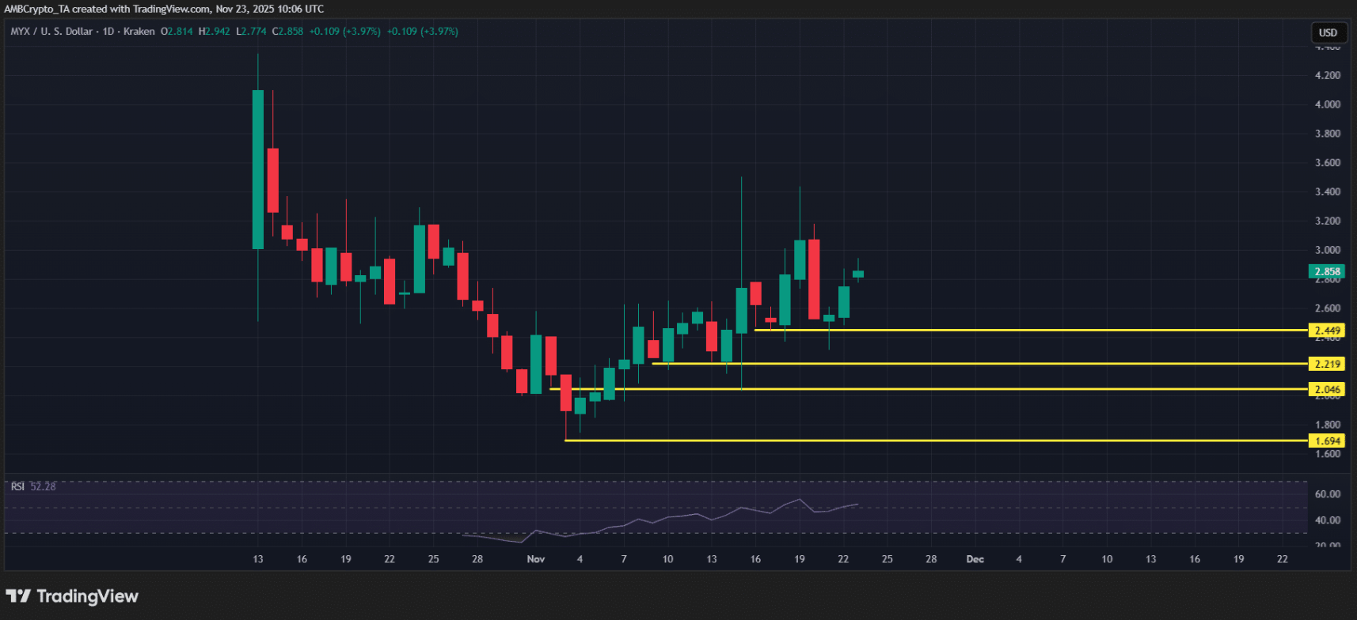Image resolution: width=1357 pixels, height=620 pixels.
Task: Select the RSI indicator label
Action: pyautogui.click(x=17, y=486)
